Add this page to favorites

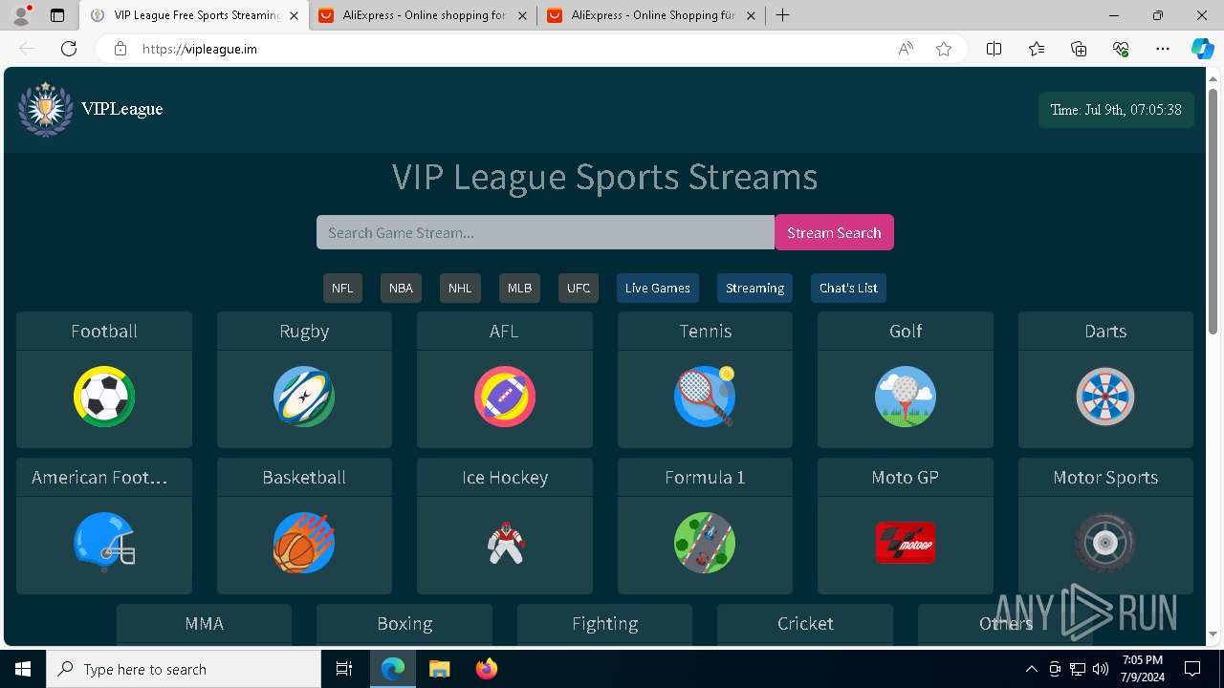944,49
